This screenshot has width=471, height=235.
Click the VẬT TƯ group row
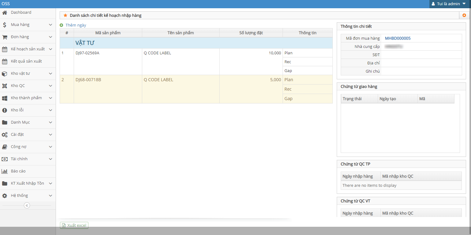pyautogui.click(x=196, y=43)
